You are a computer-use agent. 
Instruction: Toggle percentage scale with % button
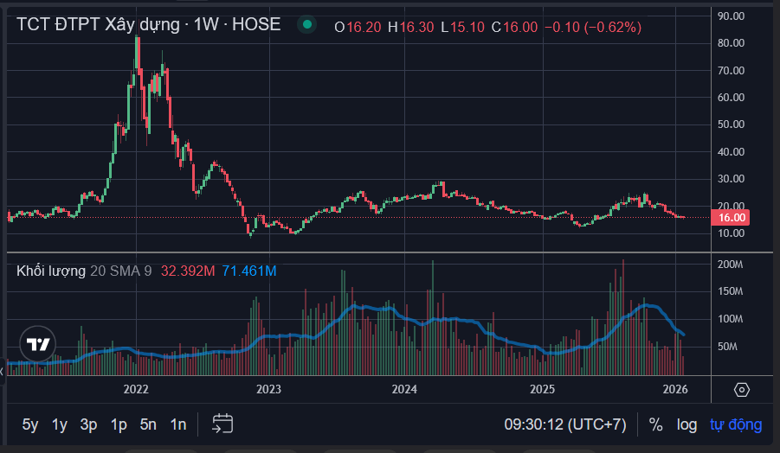tap(656, 424)
